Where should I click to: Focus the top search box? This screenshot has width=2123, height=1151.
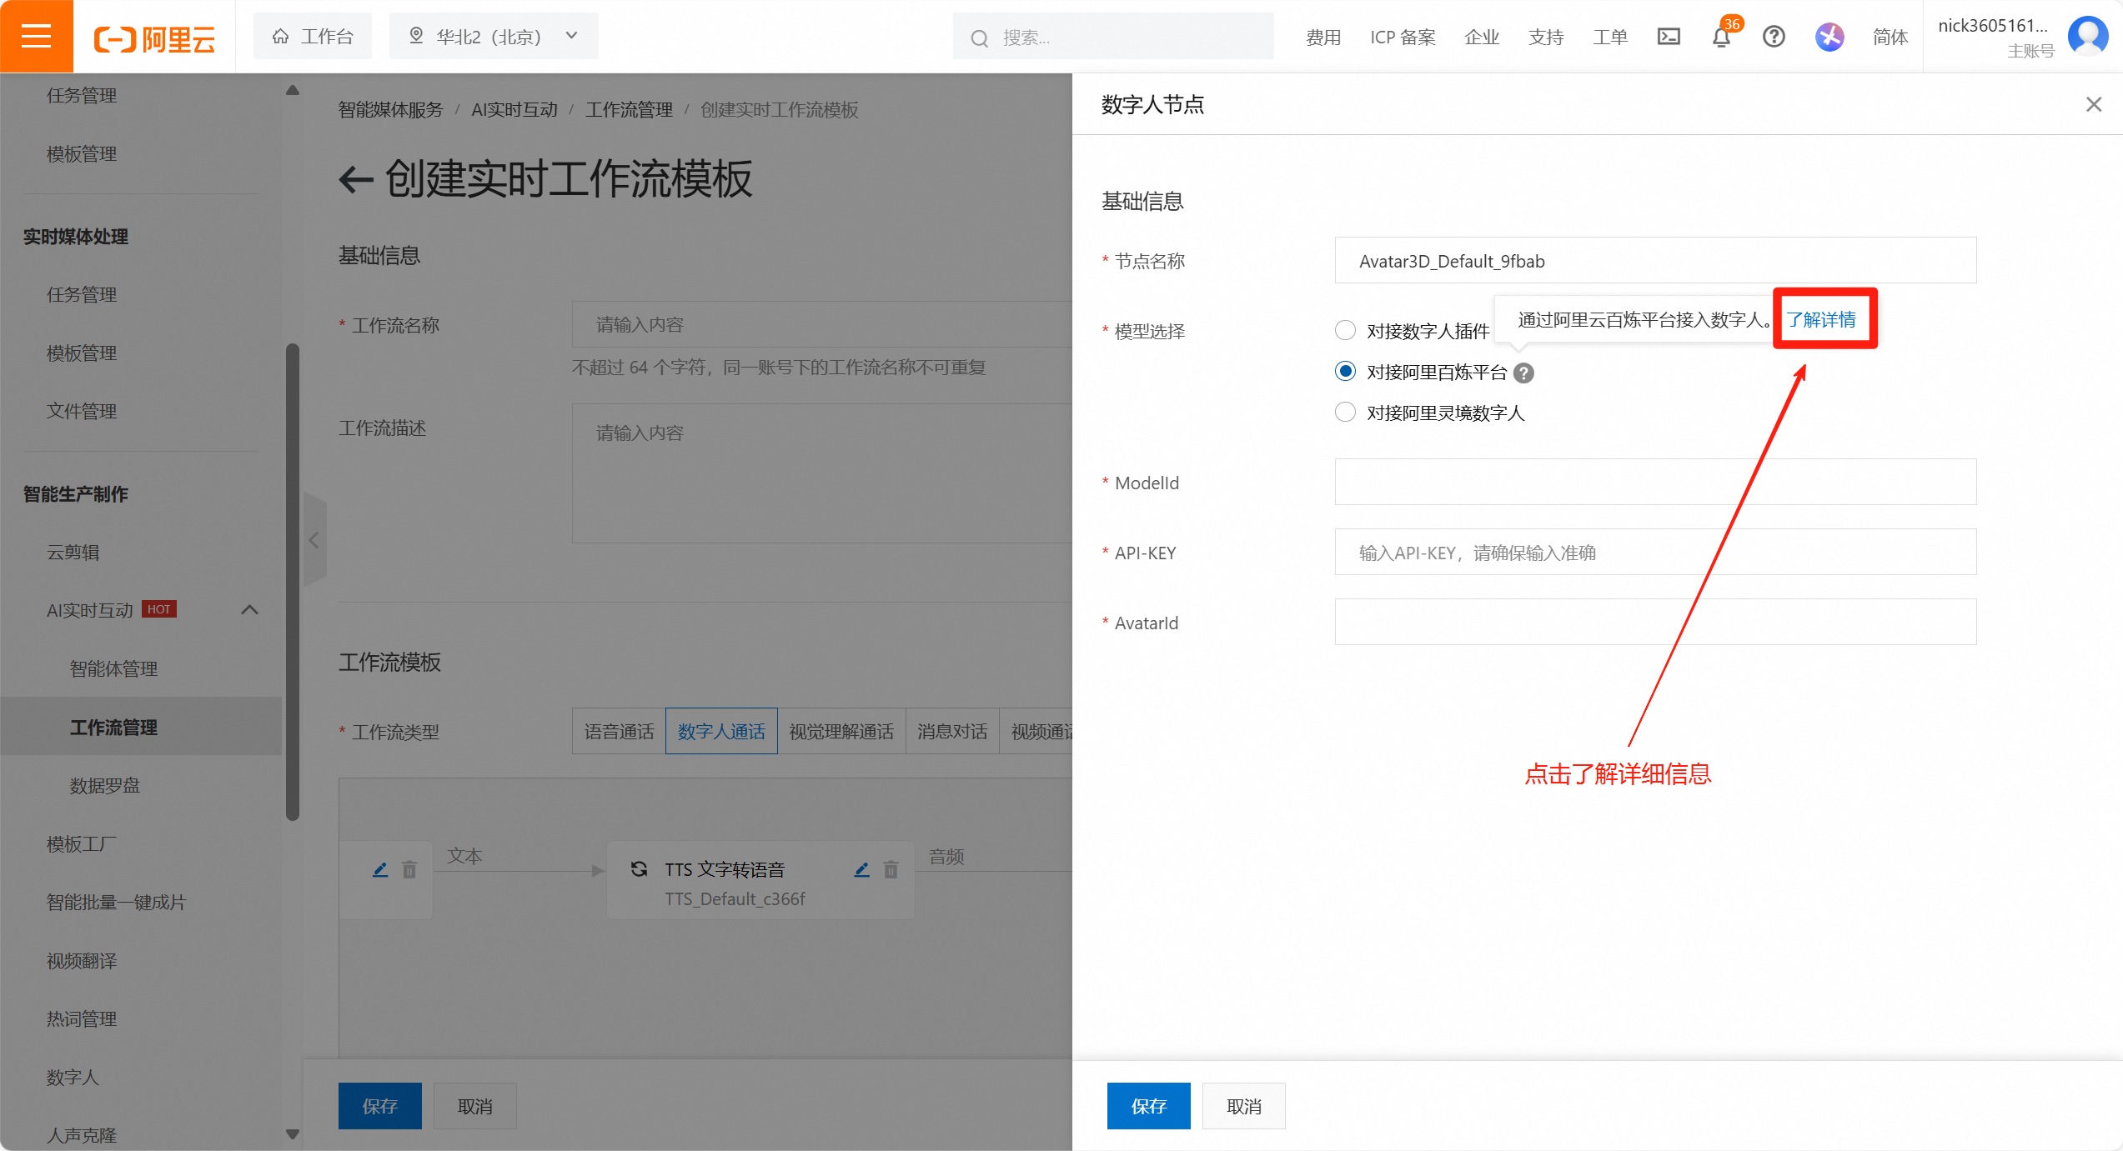1113,37
